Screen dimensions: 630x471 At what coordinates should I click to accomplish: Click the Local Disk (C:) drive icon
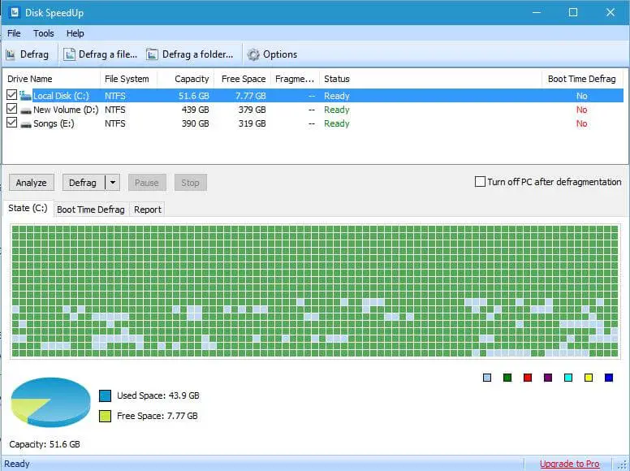[x=25, y=96]
